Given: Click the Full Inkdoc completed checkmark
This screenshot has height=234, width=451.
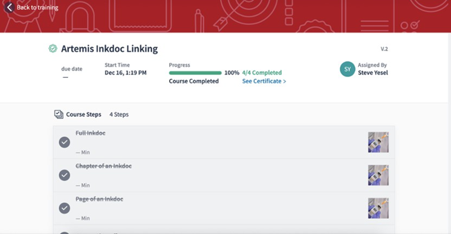Looking at the screenshot, I should (64, 142).
